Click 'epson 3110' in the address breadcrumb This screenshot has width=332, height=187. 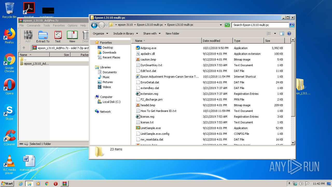click(x=125, y=25)
